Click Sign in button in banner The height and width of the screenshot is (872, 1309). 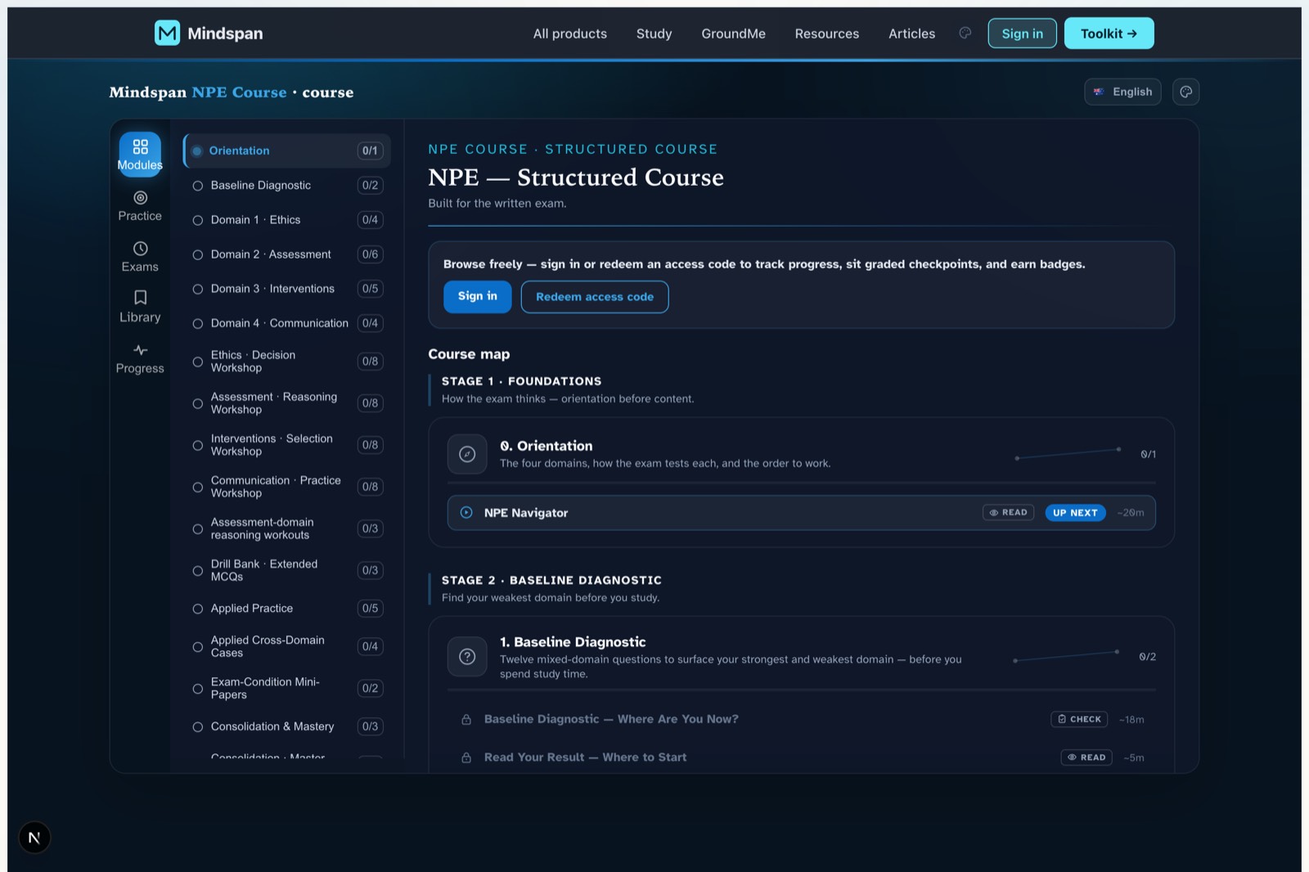(x=477, y=296)
